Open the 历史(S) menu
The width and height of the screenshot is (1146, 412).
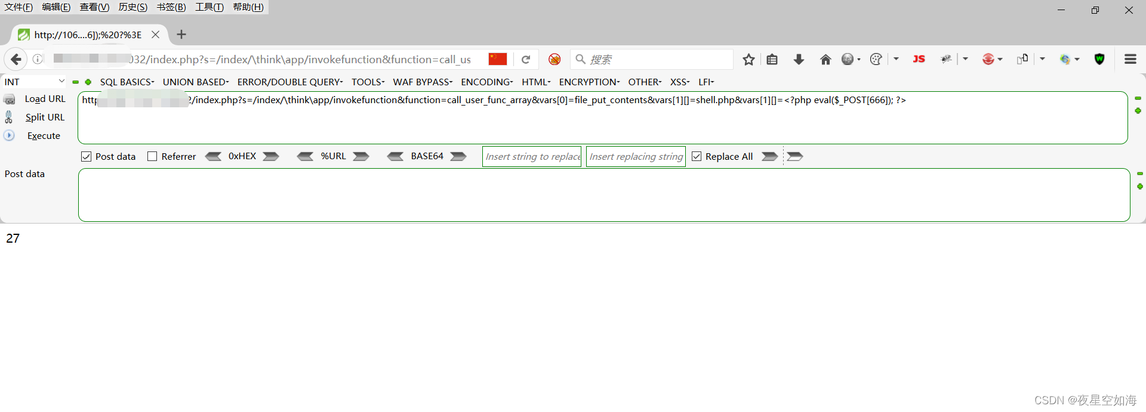pos(133,7)
